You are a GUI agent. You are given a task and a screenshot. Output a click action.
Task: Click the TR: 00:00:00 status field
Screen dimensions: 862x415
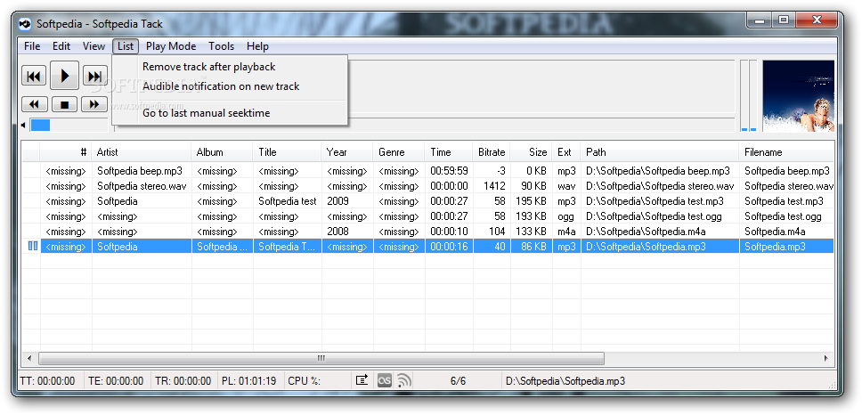[183, 381]
